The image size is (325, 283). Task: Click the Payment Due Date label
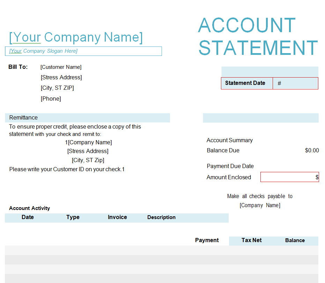tap(230, 166)
